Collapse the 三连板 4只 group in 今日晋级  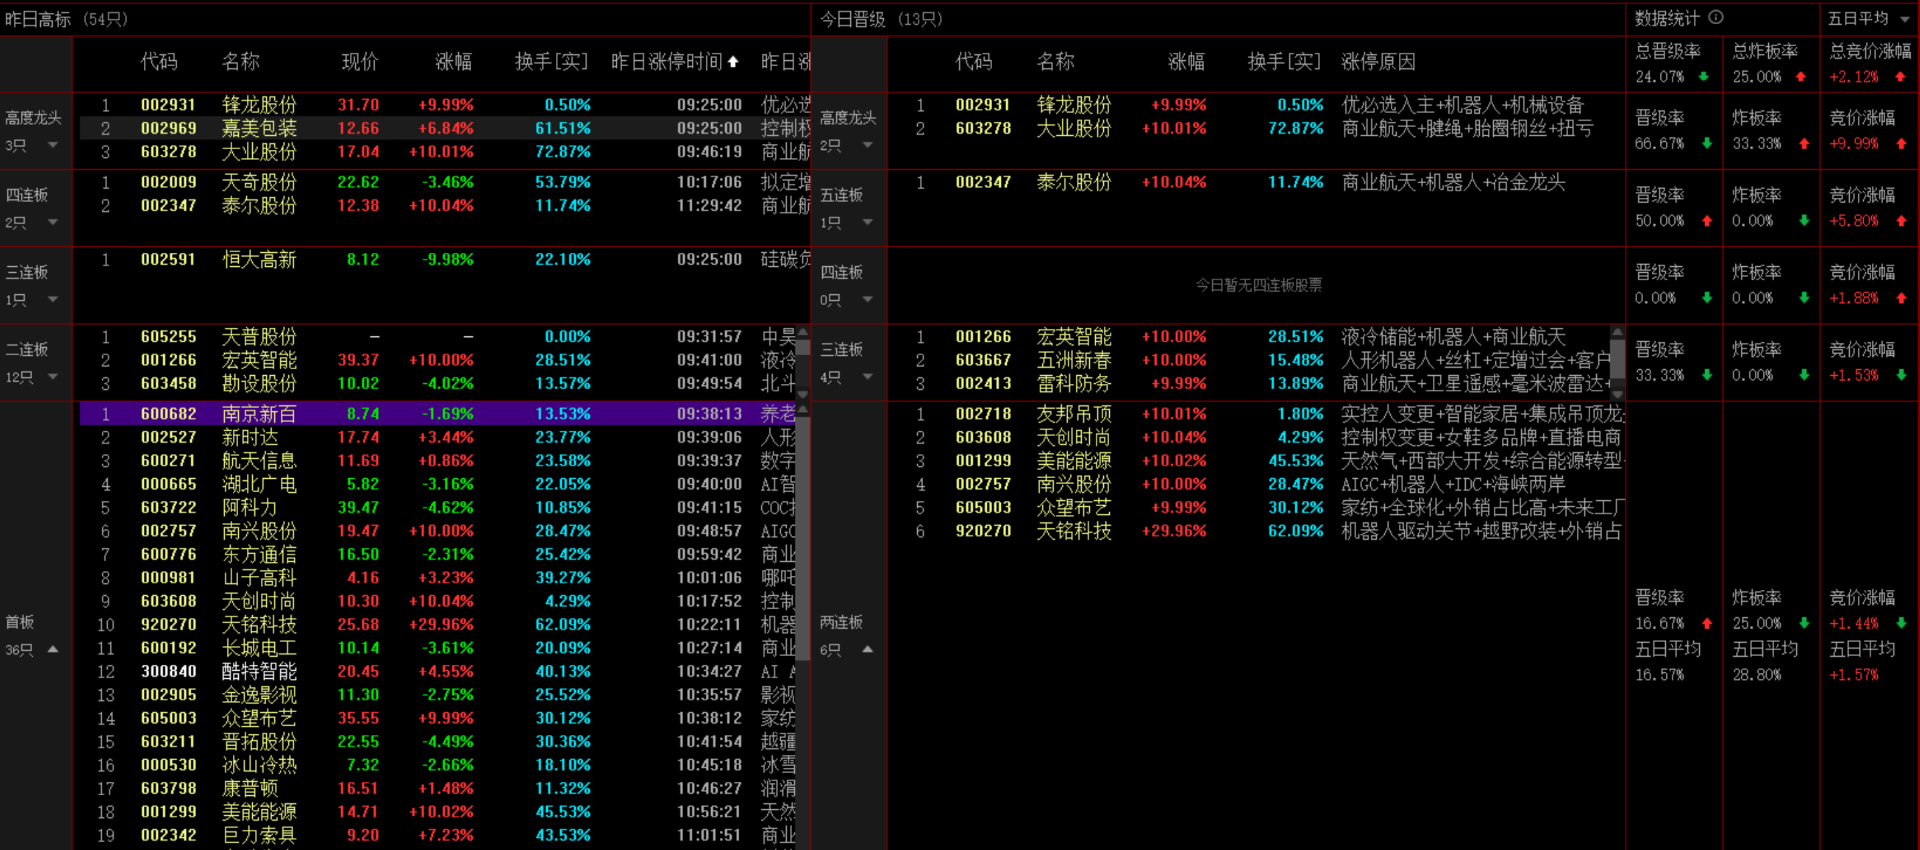tap(868, 377)
